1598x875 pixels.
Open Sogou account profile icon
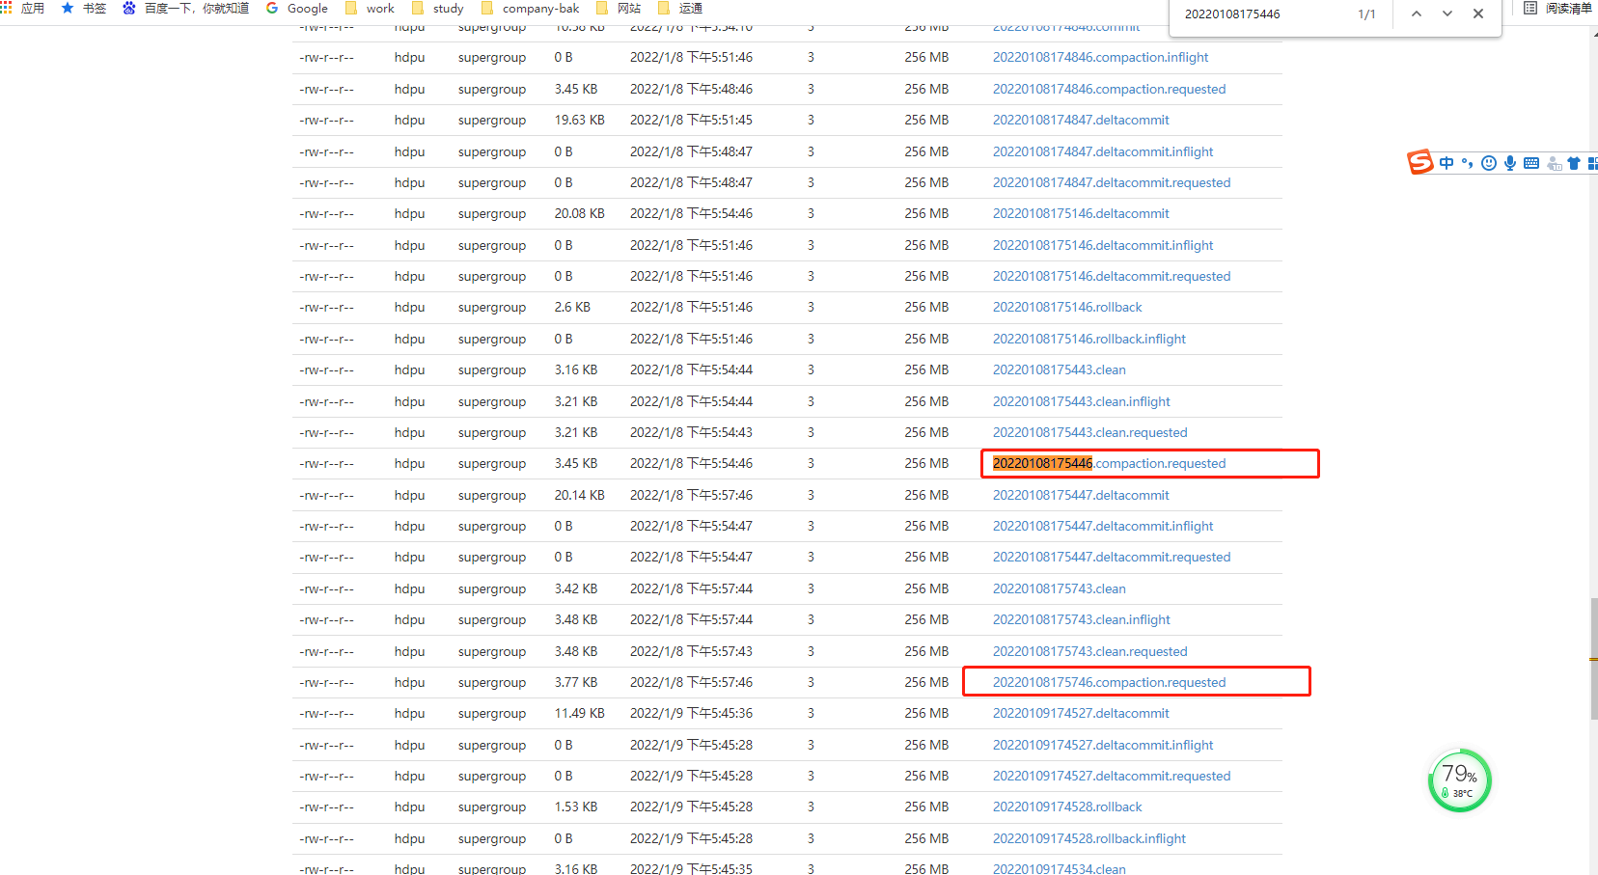coord(1554,163)
